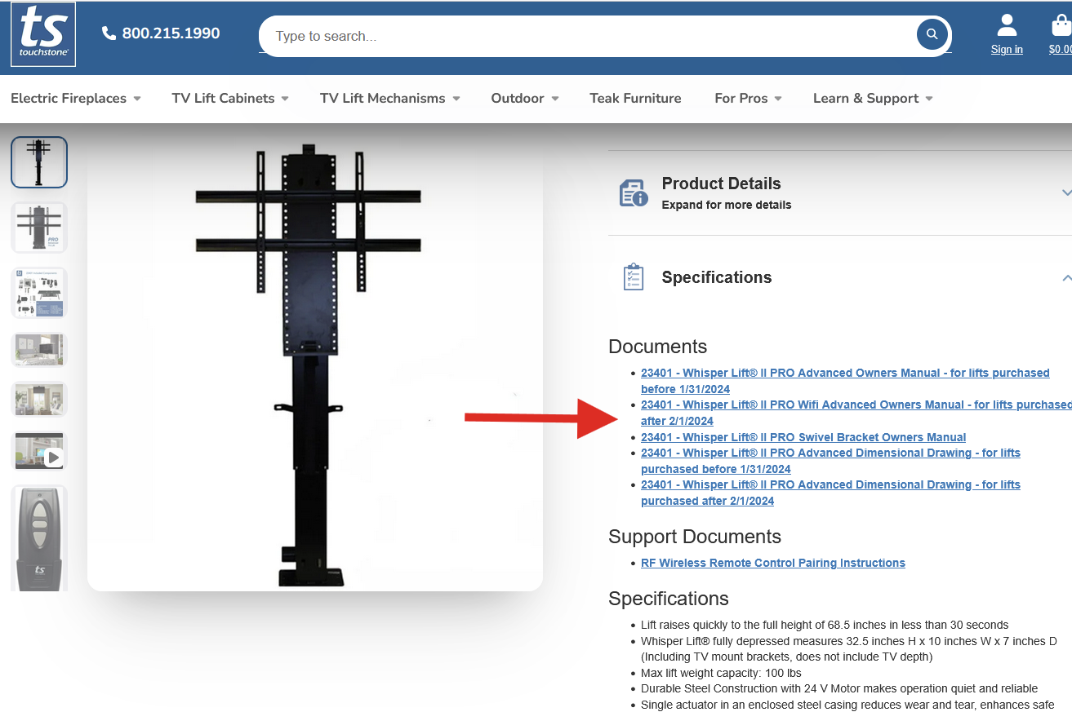Open the TV Lift Cabinets menu
1072x712 pixels.
pyautogui.click(x=230, y=98)
